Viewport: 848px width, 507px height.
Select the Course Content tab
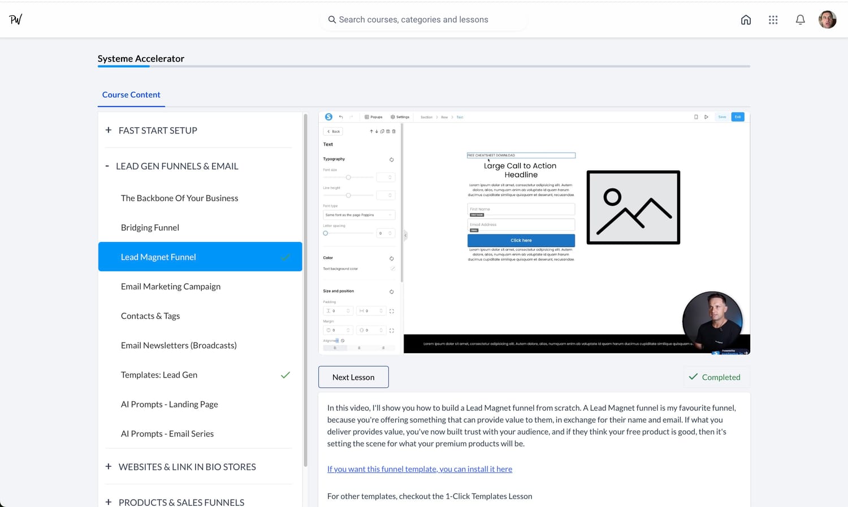tap(131, 95)
